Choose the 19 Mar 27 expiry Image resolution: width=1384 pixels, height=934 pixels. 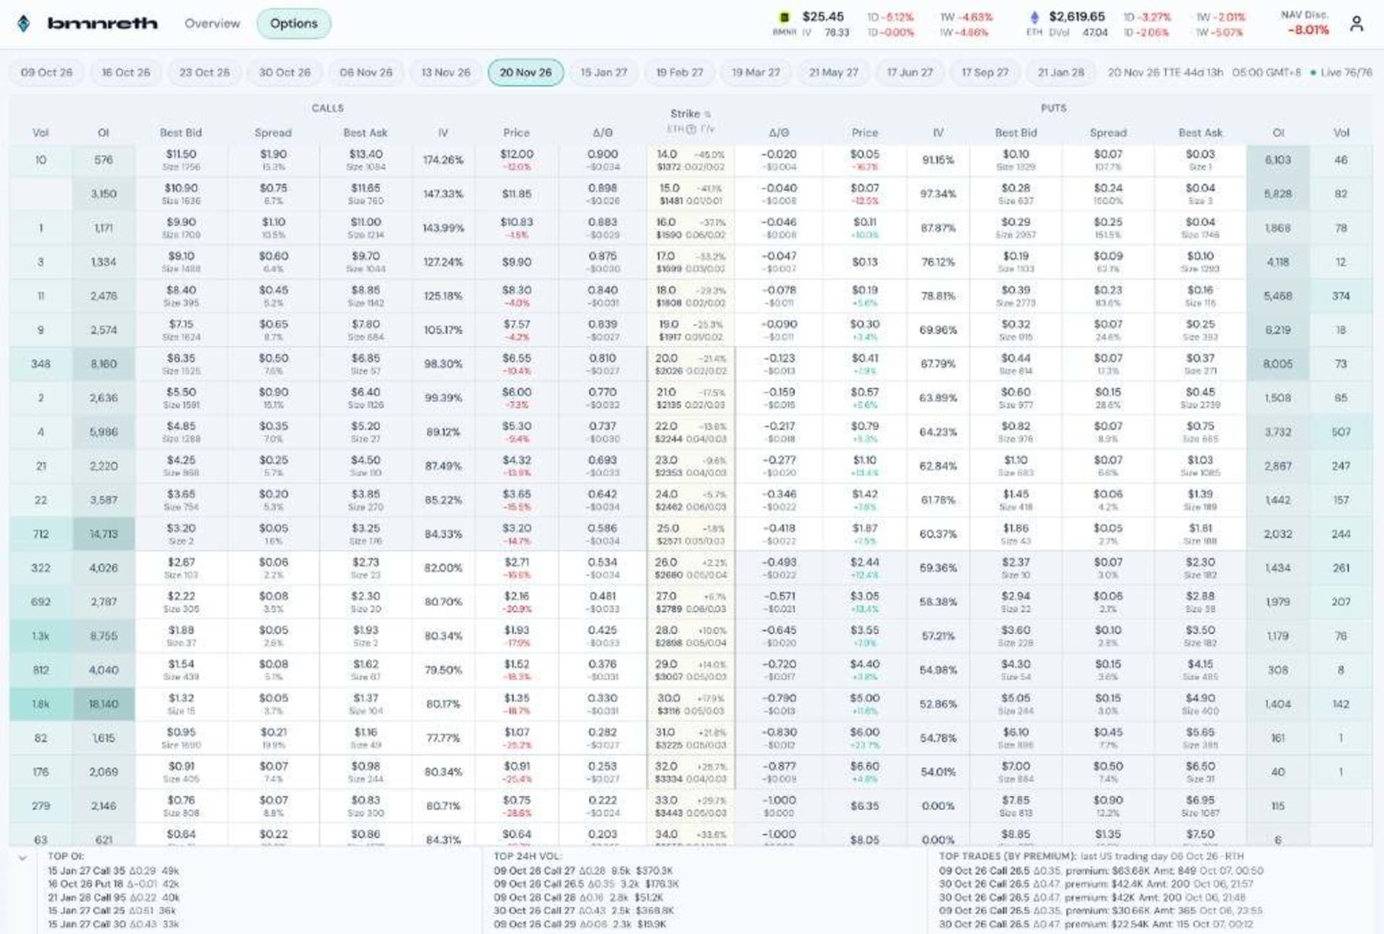pos(756,72)
